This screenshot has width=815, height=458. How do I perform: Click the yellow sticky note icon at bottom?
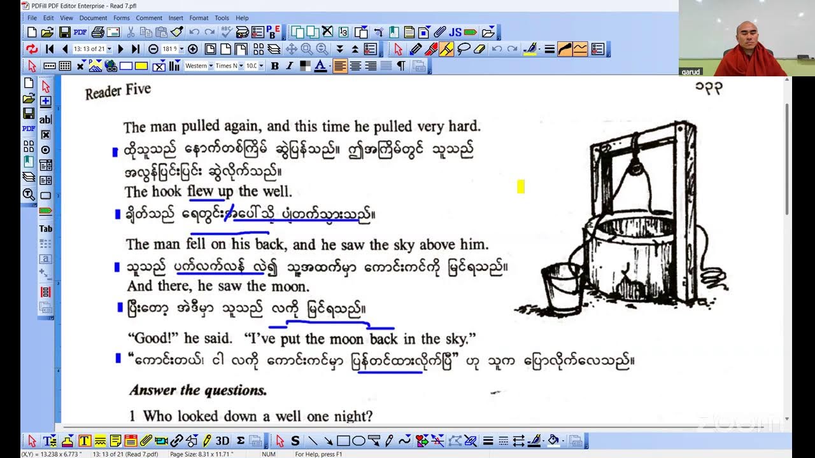click(x=115, y=441)
